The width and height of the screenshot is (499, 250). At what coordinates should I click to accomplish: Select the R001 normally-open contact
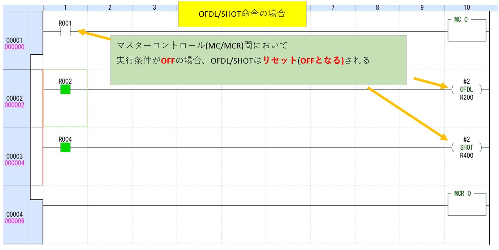pyautogui.click(x=65, y=32)
